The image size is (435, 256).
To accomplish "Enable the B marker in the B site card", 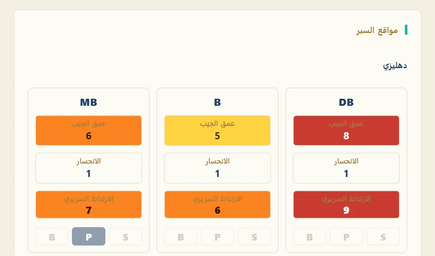I will click(x=181, y=236).
